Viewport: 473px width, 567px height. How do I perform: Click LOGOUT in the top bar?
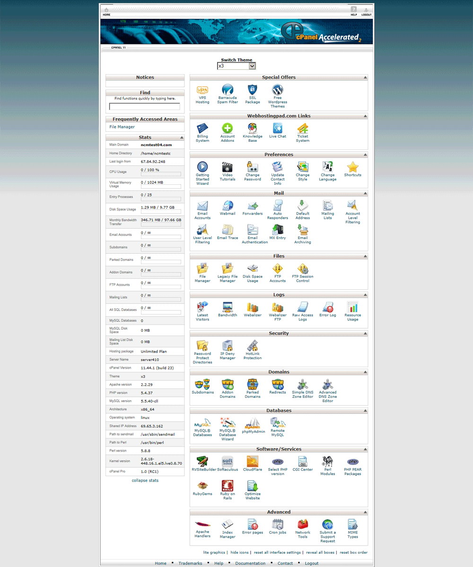point(367,12)
